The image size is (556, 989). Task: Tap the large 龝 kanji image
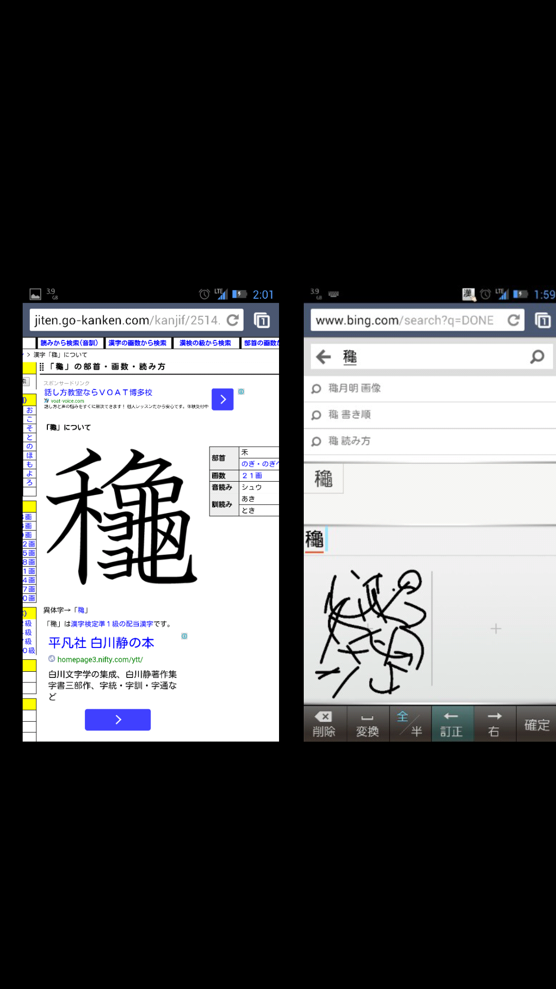click(121, 517)
